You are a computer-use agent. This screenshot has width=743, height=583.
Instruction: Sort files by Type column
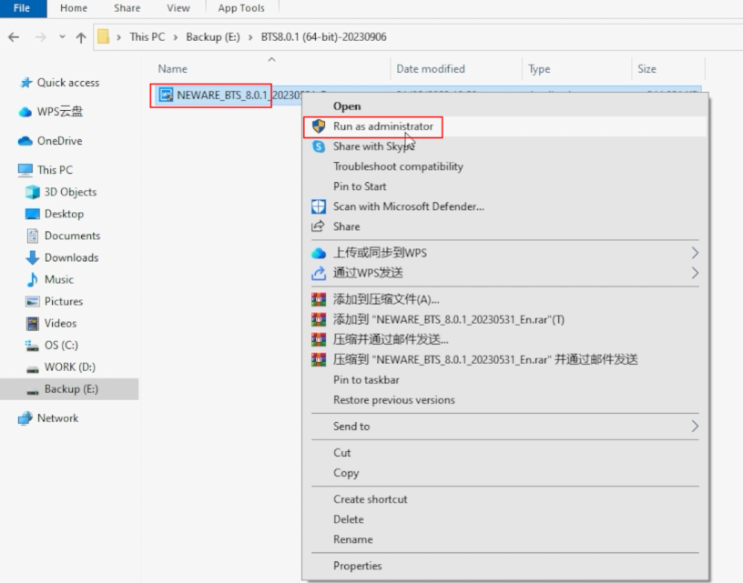point(539,69)
